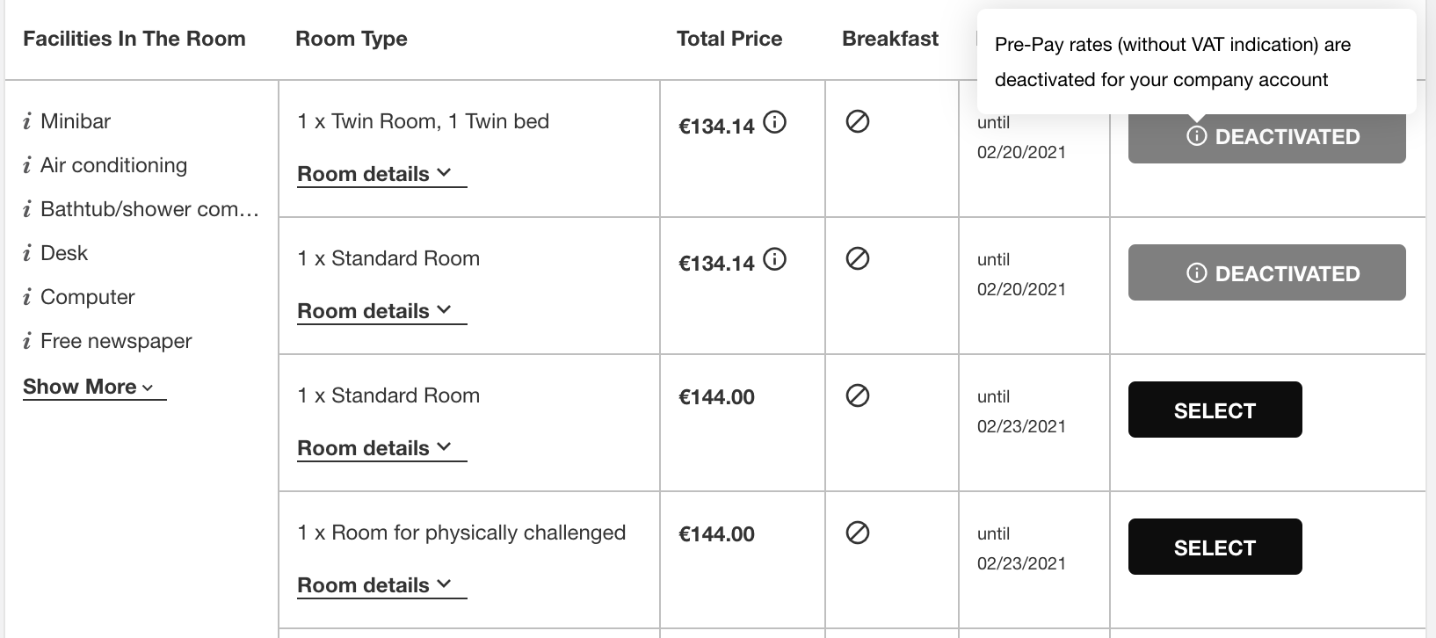Click no-breakfast icon for physically challenged room
This screenshot has width=1436, height=638.
pyautogui.click(x=858, y=533)
